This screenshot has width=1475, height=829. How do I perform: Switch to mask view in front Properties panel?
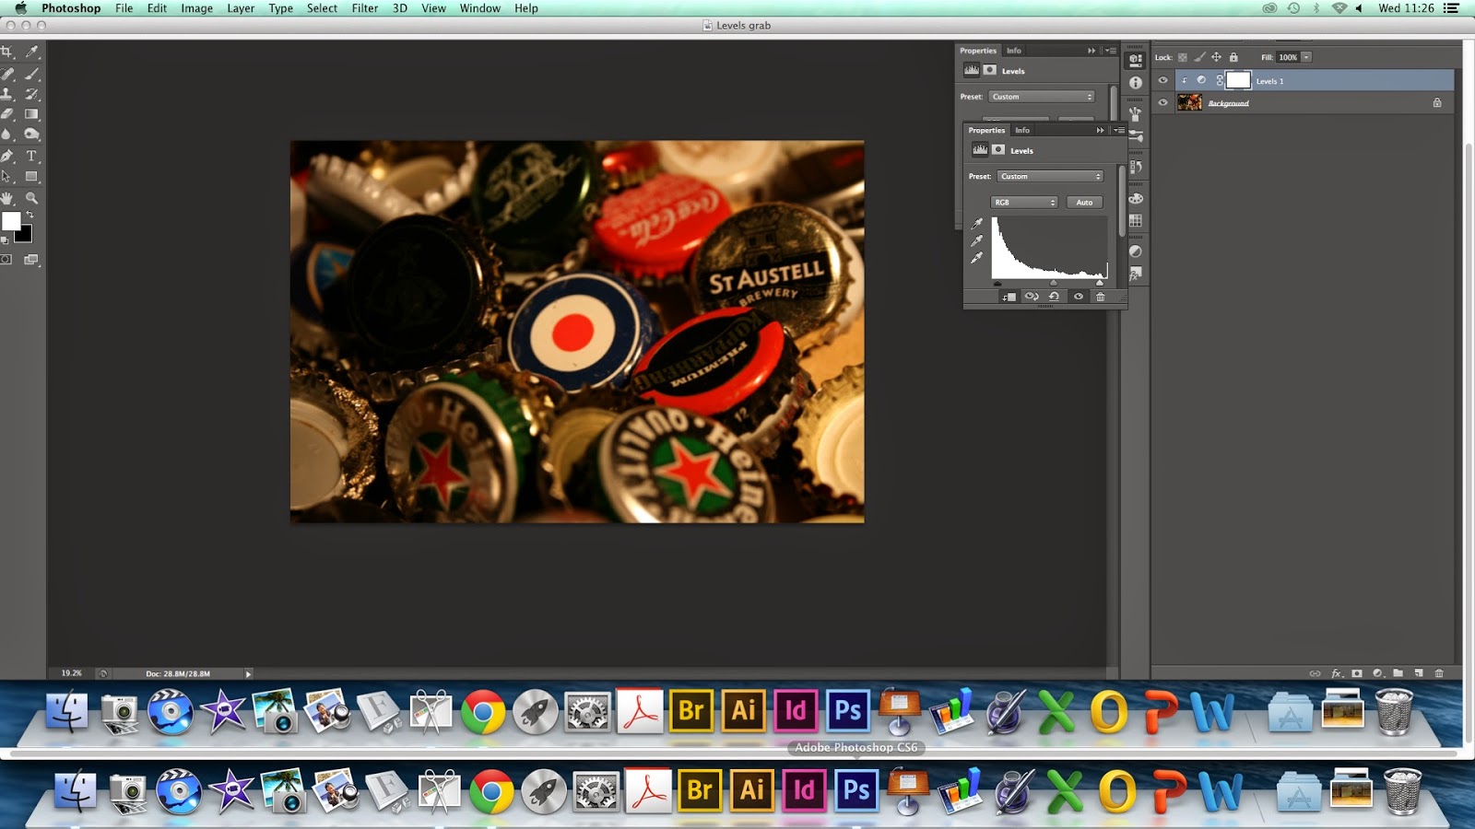coord(998,149)
